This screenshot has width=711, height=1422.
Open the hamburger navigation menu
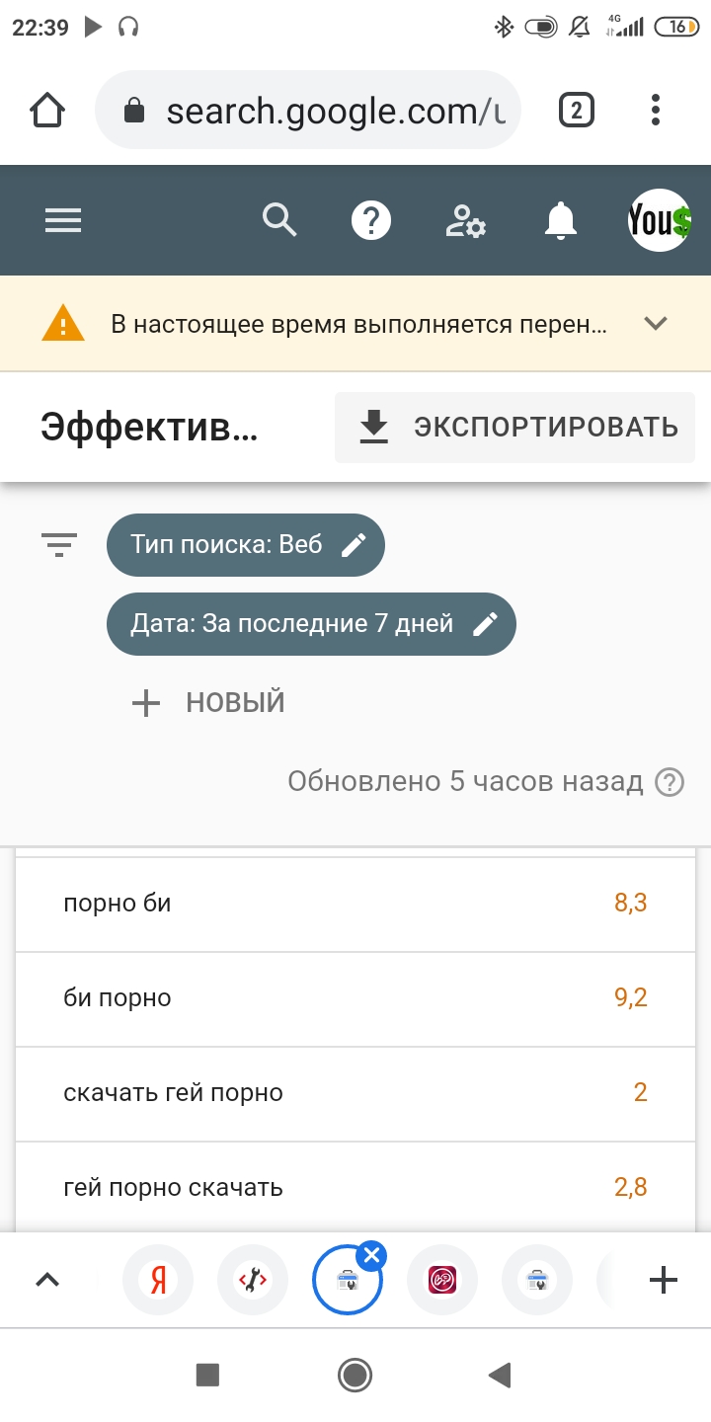pyautogui.click(x=63, y=221)
